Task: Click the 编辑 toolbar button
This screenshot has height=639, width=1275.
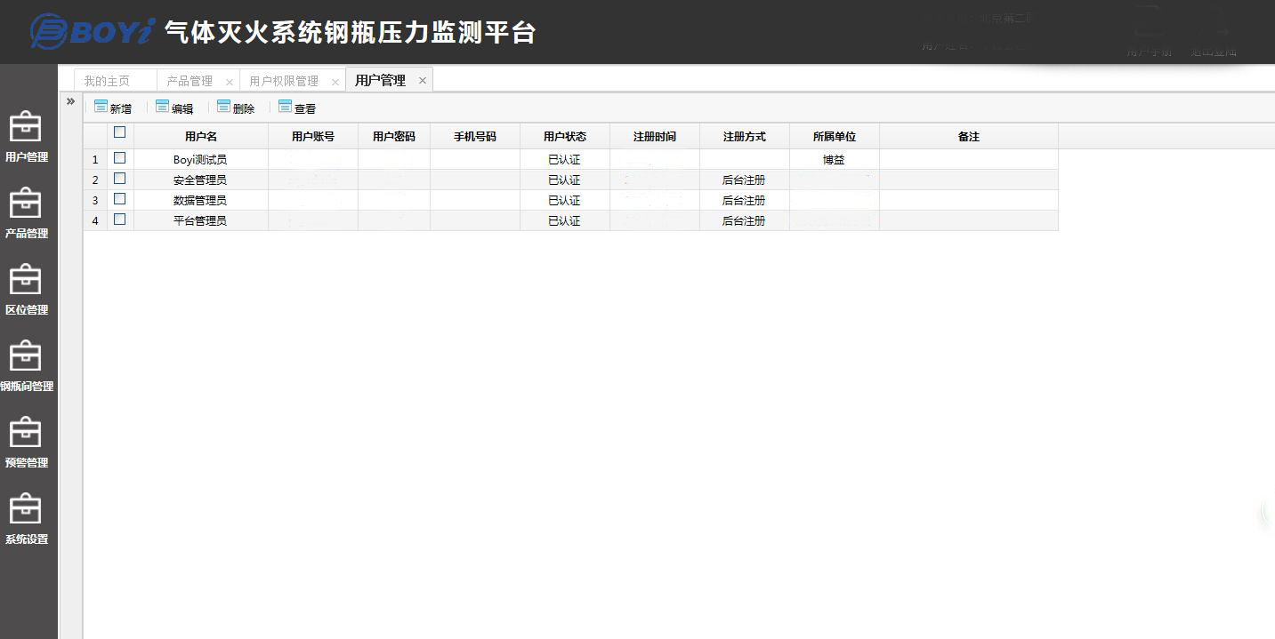Action: pyautogui.click(x=174, y=108)
